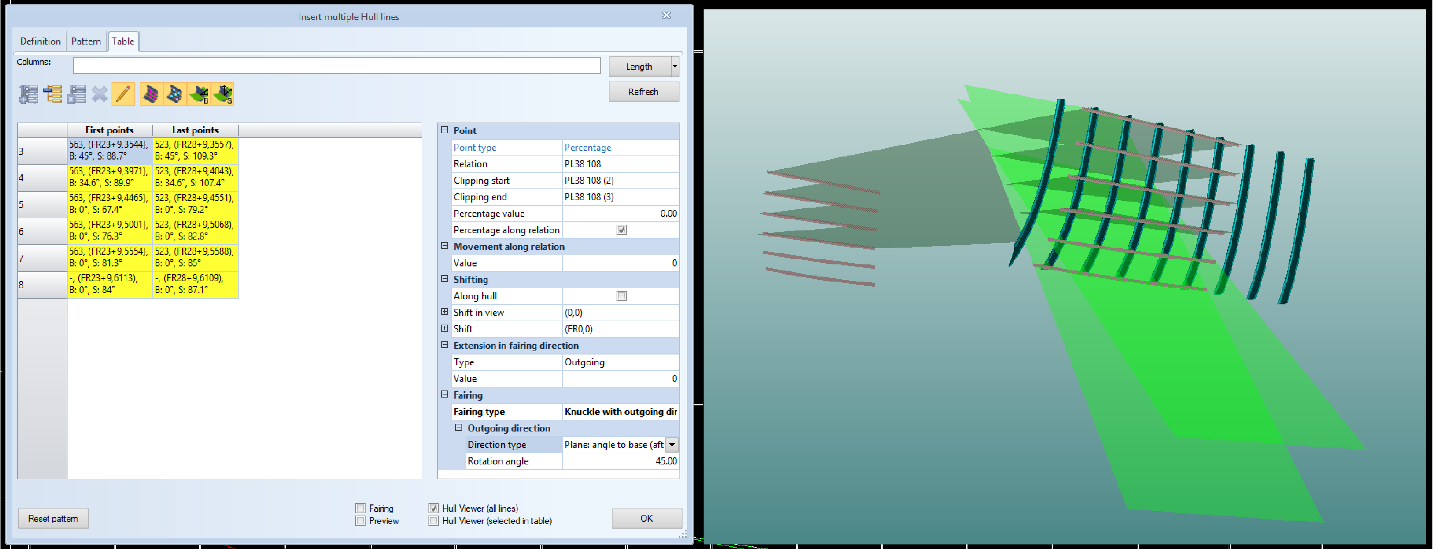The image size is (1433, 549).
Task: Click the Movement along relation Value field
Action: coord(620,263)
